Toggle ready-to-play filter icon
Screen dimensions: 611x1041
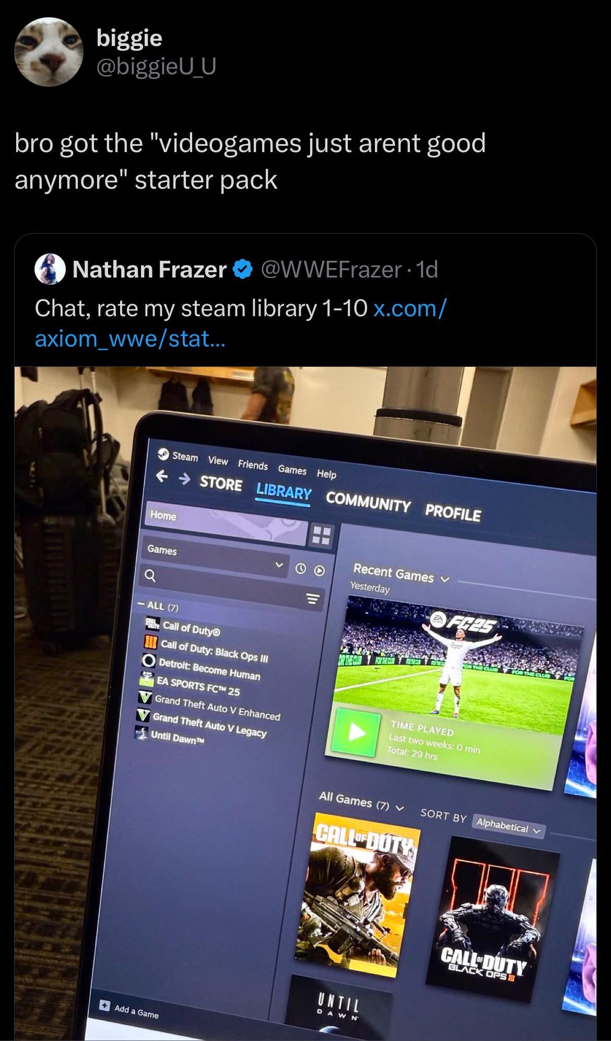click(320, 571)
